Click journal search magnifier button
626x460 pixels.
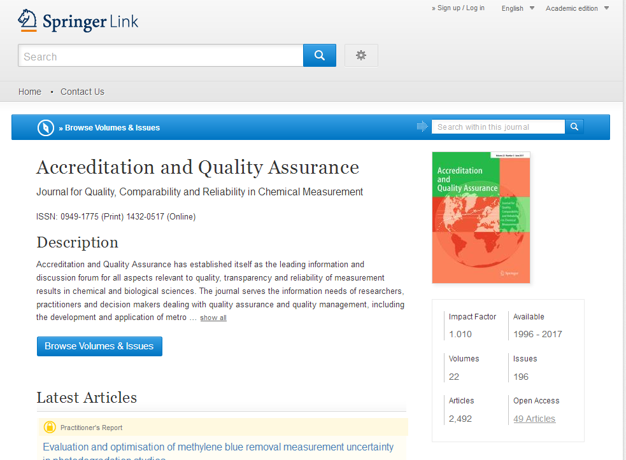coord(574,127)
